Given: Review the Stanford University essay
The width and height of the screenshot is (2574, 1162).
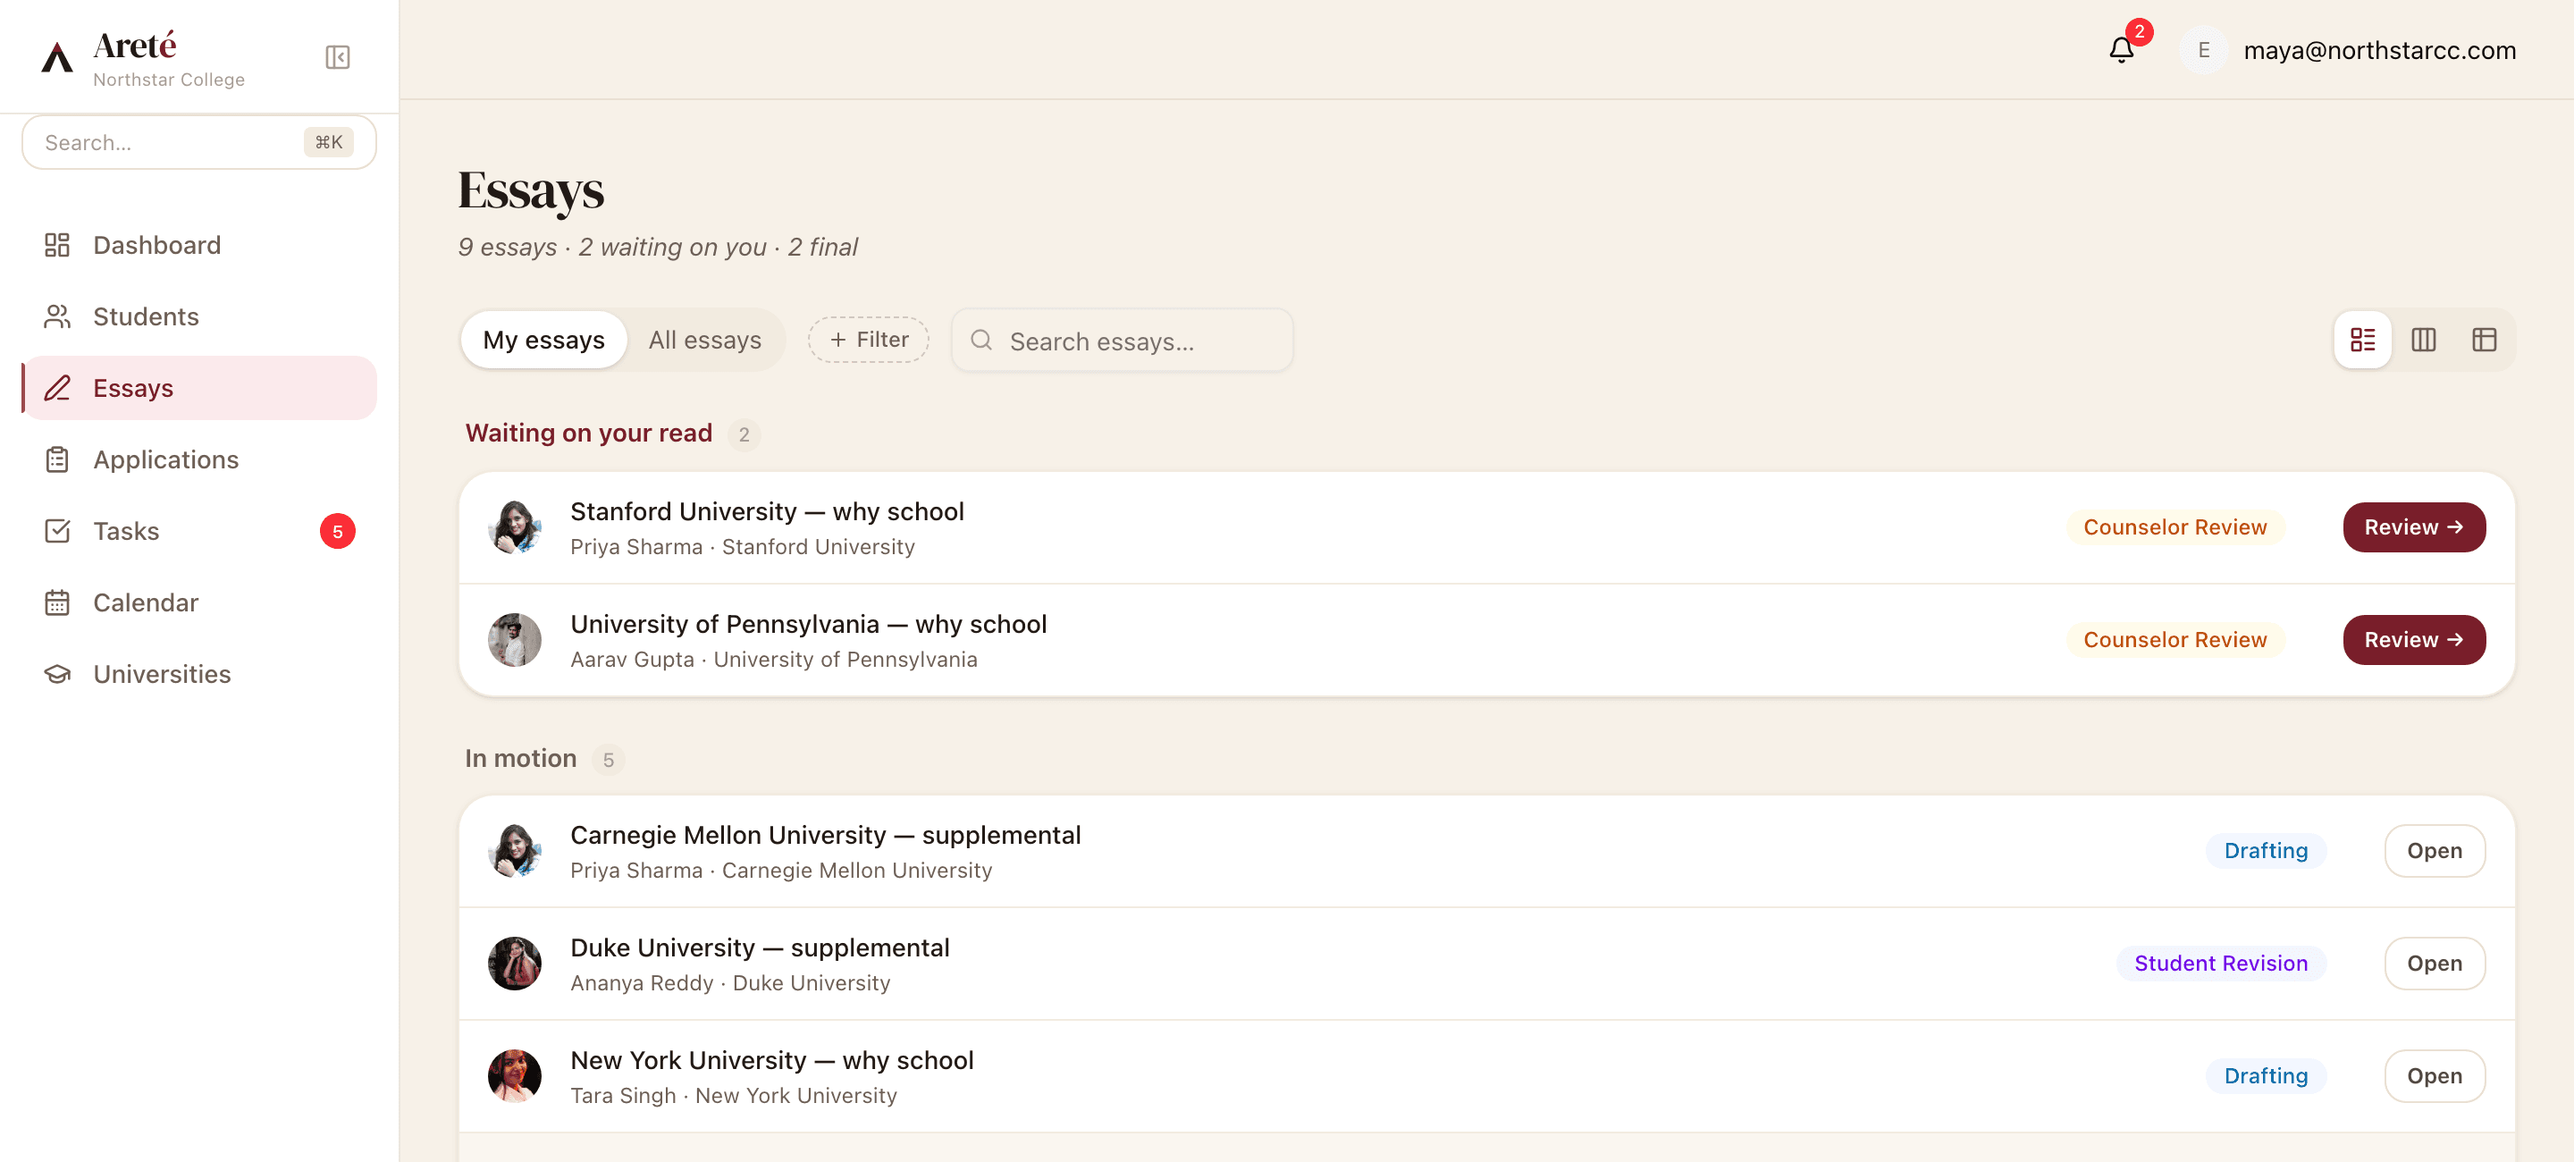Looking at the screenshot, I should [x=2413, y=527].
